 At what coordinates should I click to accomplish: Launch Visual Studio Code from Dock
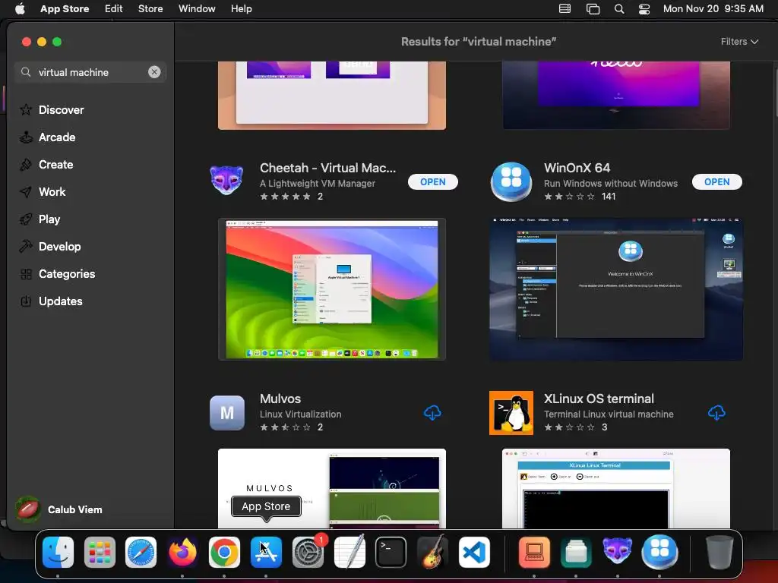pyautogui.click(x=474, y=552)
